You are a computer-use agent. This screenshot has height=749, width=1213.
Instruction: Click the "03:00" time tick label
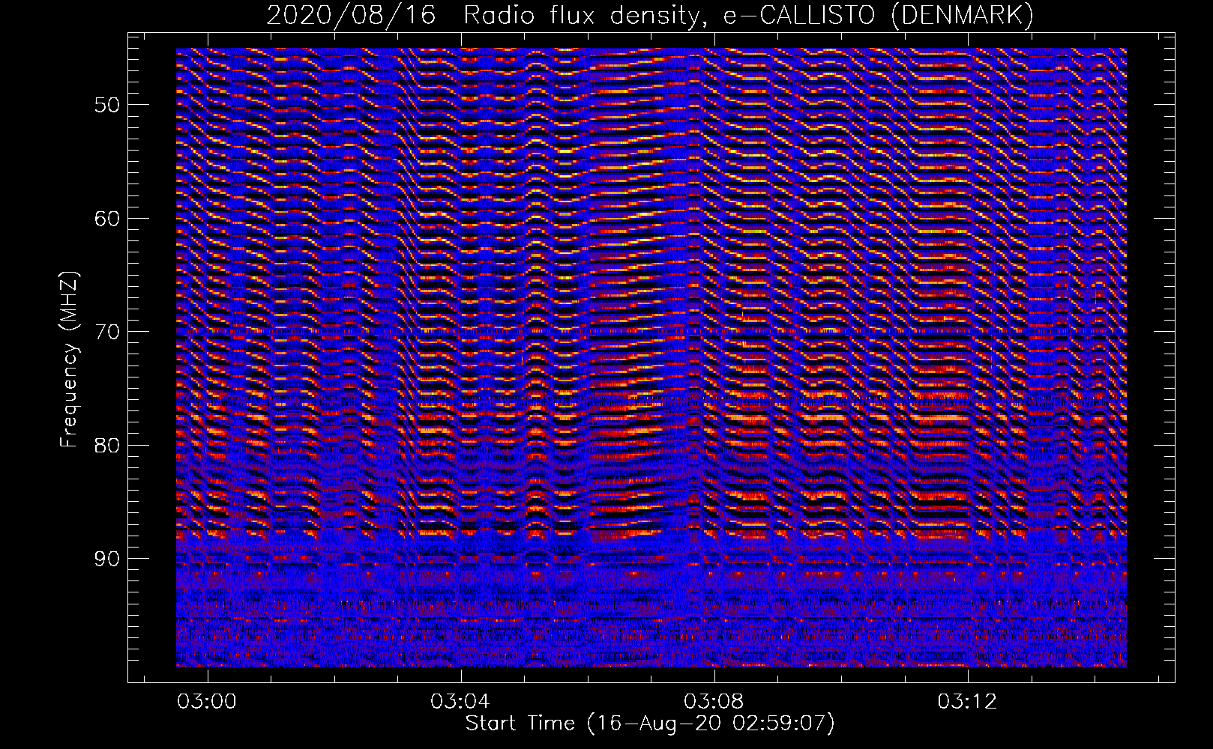pos(206,701)
